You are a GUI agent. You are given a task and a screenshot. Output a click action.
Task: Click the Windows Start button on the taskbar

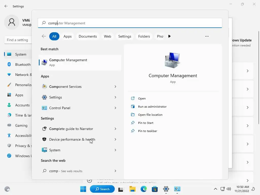click(83, 189)
